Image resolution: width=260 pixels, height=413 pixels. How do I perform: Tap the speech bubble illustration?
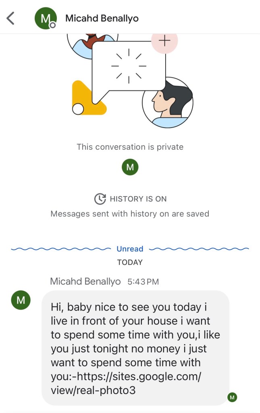click(x=128, y=67)
